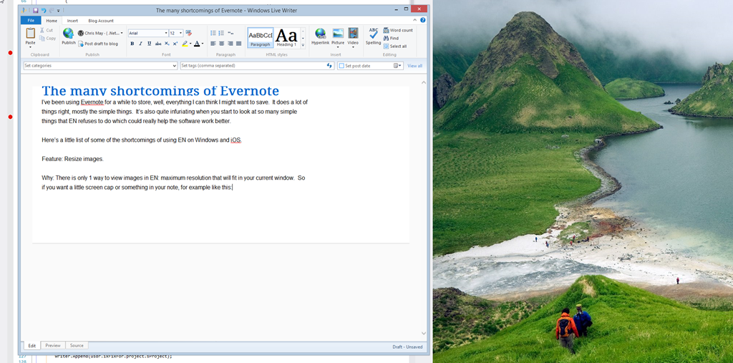Image resolution: width=733 pixels, height=363 pixels.
Task: Pick the yellow text highlight color
Action: 184,44
